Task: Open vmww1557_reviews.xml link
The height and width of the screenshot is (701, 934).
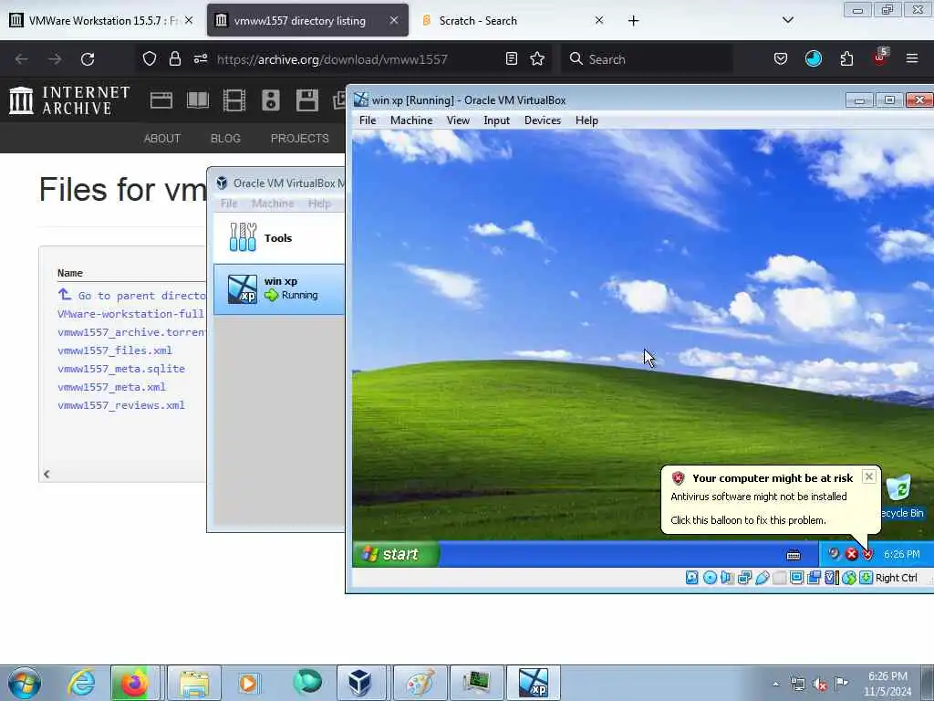Action: [121, 405]
